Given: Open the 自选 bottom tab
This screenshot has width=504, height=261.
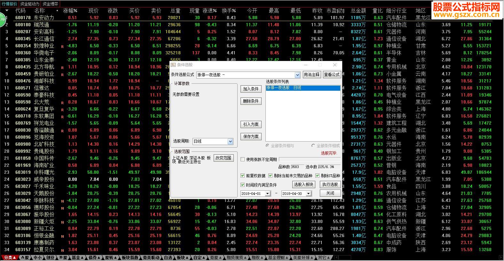Looking at the screenshot, I should coord(168,257).
